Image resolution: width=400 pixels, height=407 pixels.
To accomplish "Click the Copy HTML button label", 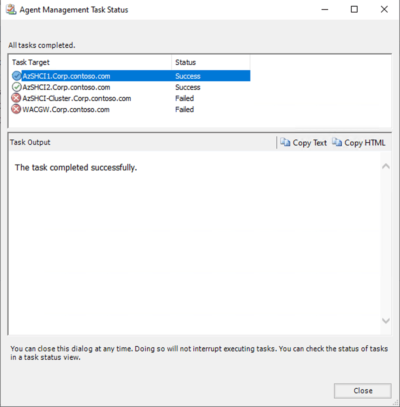I will (365, 143).
